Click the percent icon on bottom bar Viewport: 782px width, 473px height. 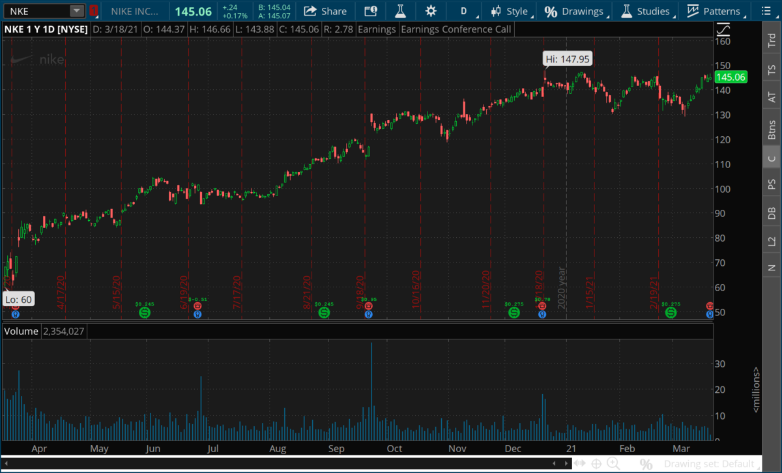click(646, 465)
